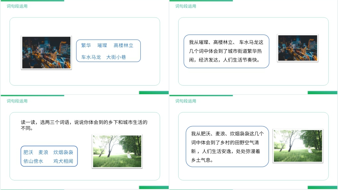Click the small city photo in top-right slide

[x=297, y=48]
